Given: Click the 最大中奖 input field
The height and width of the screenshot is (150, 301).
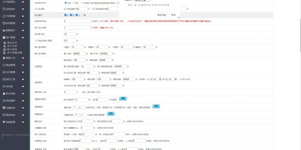Looking at the screenshot, I should point(106,54).
